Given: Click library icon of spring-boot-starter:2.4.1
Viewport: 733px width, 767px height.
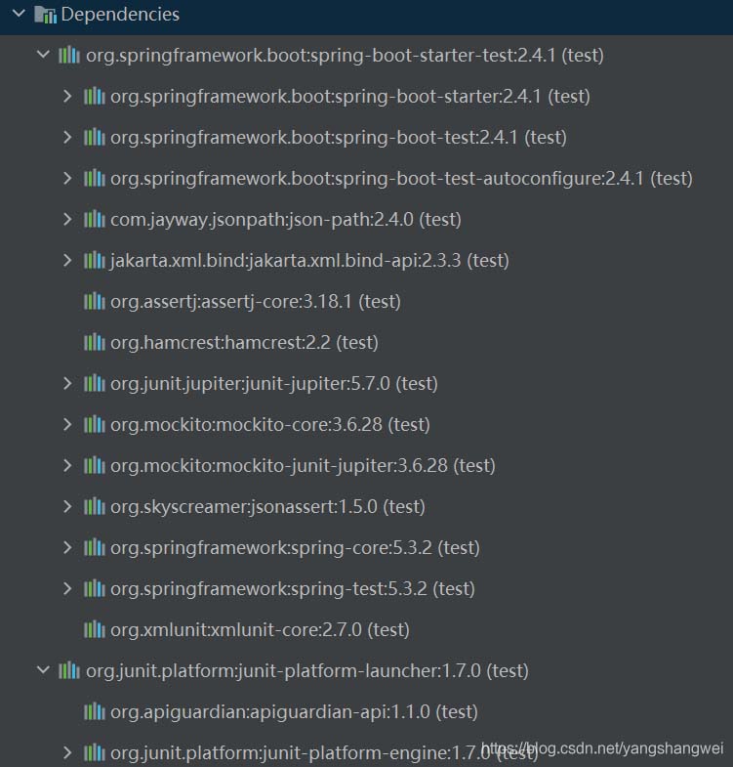Looking at the screenshot, I should point(95,96).
